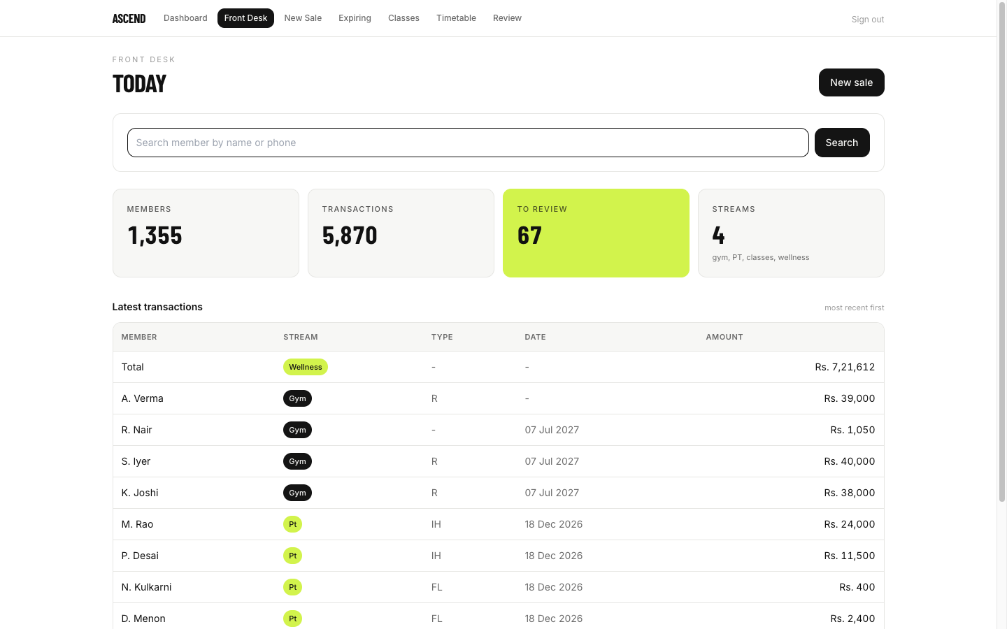Open the Streams card
This screenshot has height=629, width=1007.
tap(791, 233)
